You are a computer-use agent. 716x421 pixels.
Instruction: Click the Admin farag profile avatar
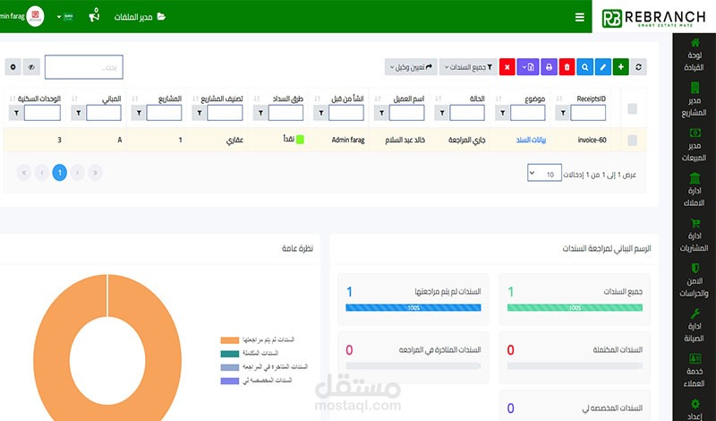(x=35, y=16)
